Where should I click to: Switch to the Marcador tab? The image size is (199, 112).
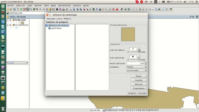[x=51, y=19]
